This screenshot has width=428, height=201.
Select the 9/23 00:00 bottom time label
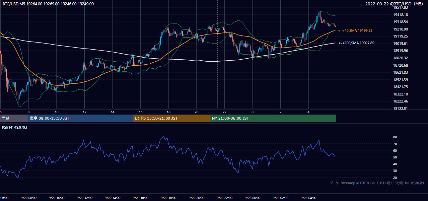pos(252,198)
